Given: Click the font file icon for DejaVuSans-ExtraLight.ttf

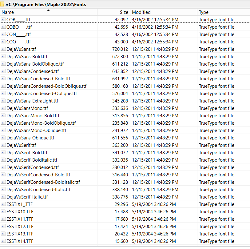Looking at the screenshot, I should pyautogui.click(x=3, y=101).
